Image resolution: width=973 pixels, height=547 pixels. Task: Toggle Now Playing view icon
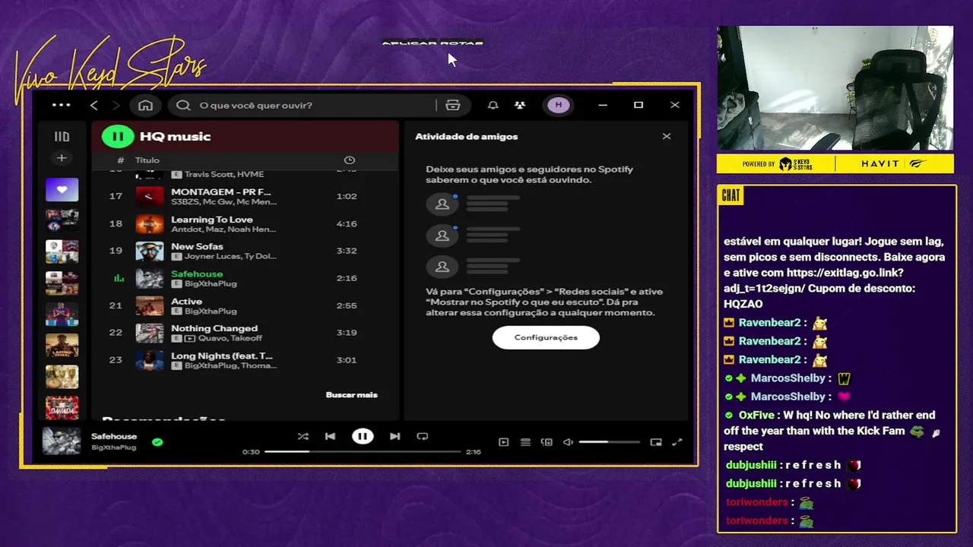click(x=503, y=442)
